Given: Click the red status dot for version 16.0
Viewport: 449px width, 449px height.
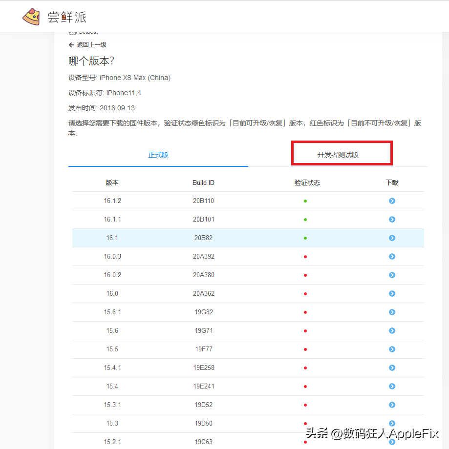Looking at the screenshot, I should [x=305, y=293].
